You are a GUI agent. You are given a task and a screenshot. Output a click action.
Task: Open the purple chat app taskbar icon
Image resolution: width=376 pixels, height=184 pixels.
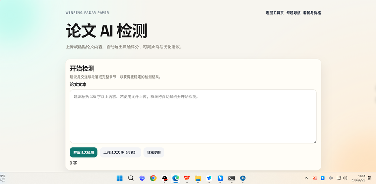[142, 178]
